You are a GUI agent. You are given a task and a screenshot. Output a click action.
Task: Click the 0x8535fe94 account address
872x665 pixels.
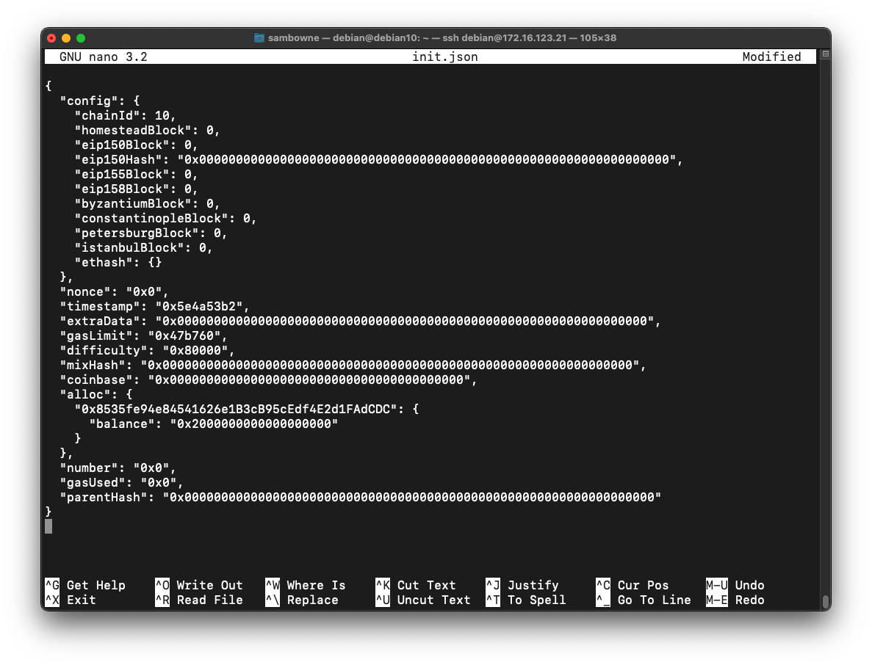pyautogui.click(x=236, y=410)
